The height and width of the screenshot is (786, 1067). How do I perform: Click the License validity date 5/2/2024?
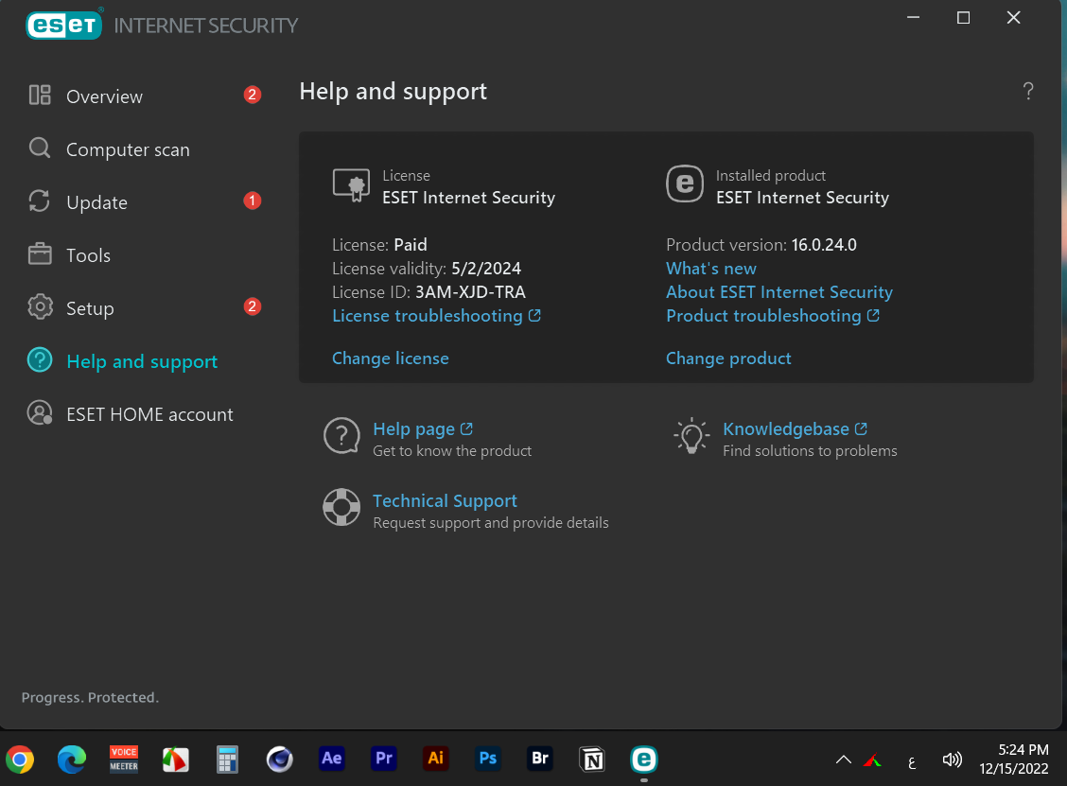[486, 268]
